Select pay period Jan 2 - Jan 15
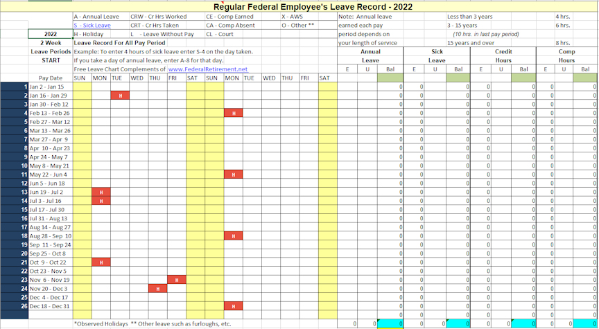This screenshot has height=329, width=599. (51, 87)
